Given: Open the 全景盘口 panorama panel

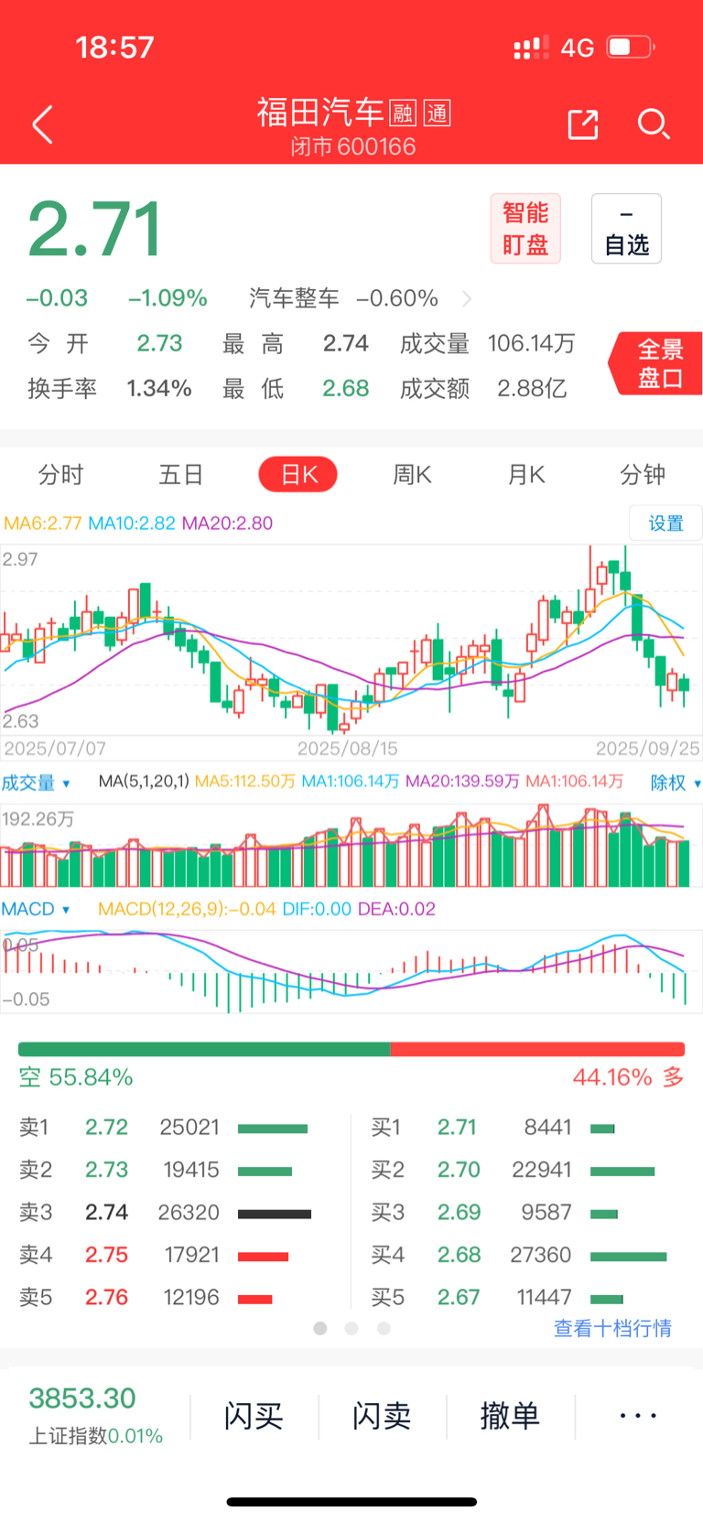Looking at the screenshot, I should pyautogui.click(x=656, y=363).
